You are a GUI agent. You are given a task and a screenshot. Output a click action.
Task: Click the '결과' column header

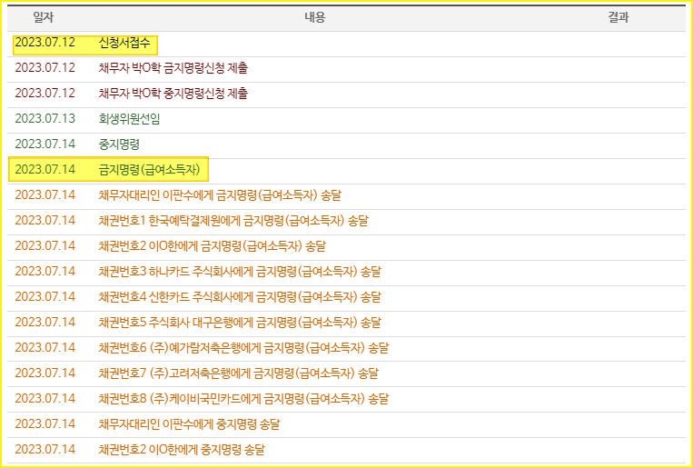click(618, 17)
